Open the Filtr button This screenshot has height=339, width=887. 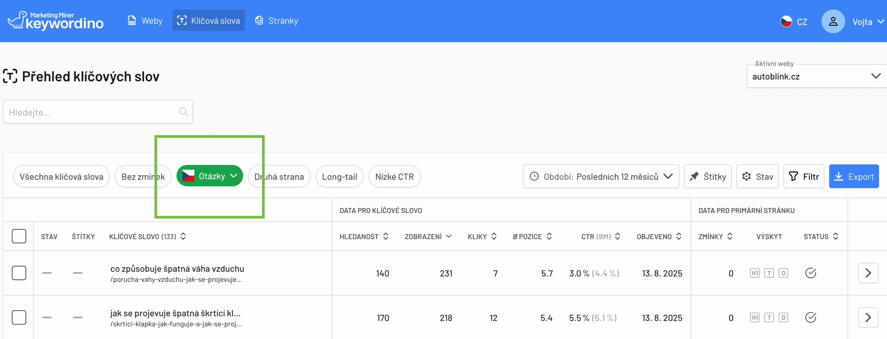pos(803,177)
